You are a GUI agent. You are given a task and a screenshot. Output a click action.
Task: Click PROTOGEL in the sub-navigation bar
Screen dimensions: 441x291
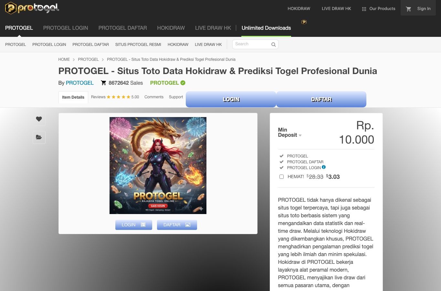click(x=16, y=45)
